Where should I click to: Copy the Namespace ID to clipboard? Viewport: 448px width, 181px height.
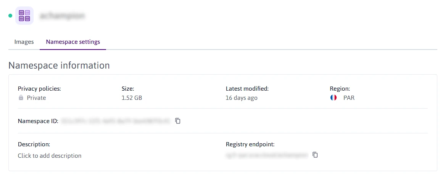coord(178,121)
